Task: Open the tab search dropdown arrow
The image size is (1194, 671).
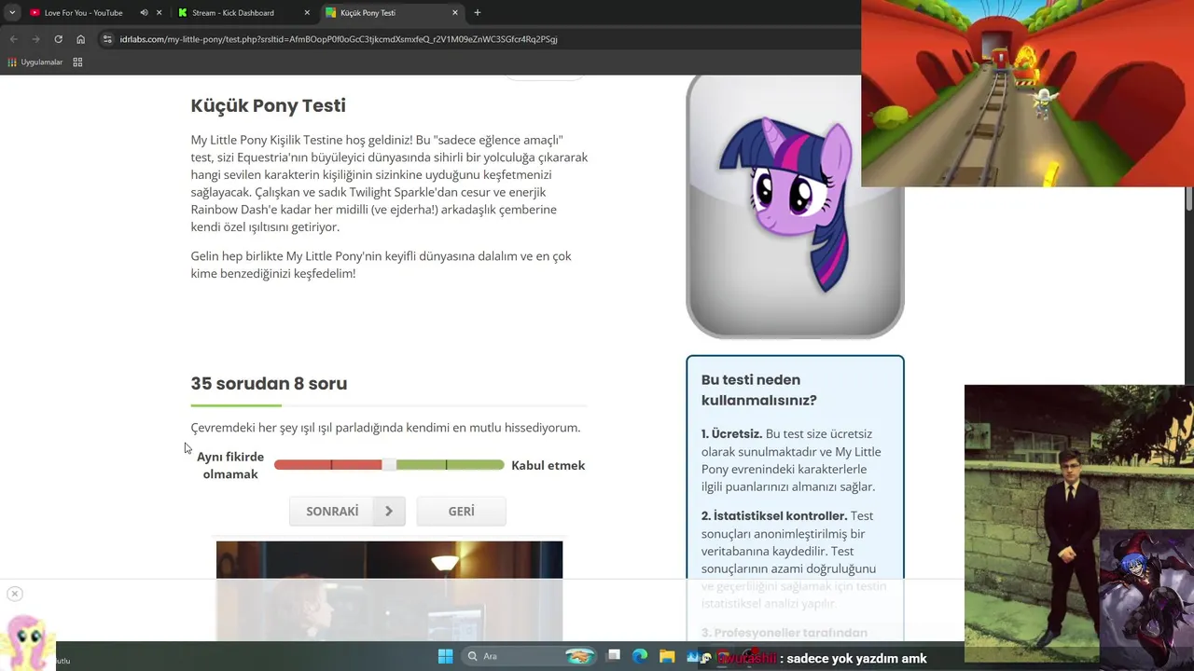Action: tap(12, 13)
